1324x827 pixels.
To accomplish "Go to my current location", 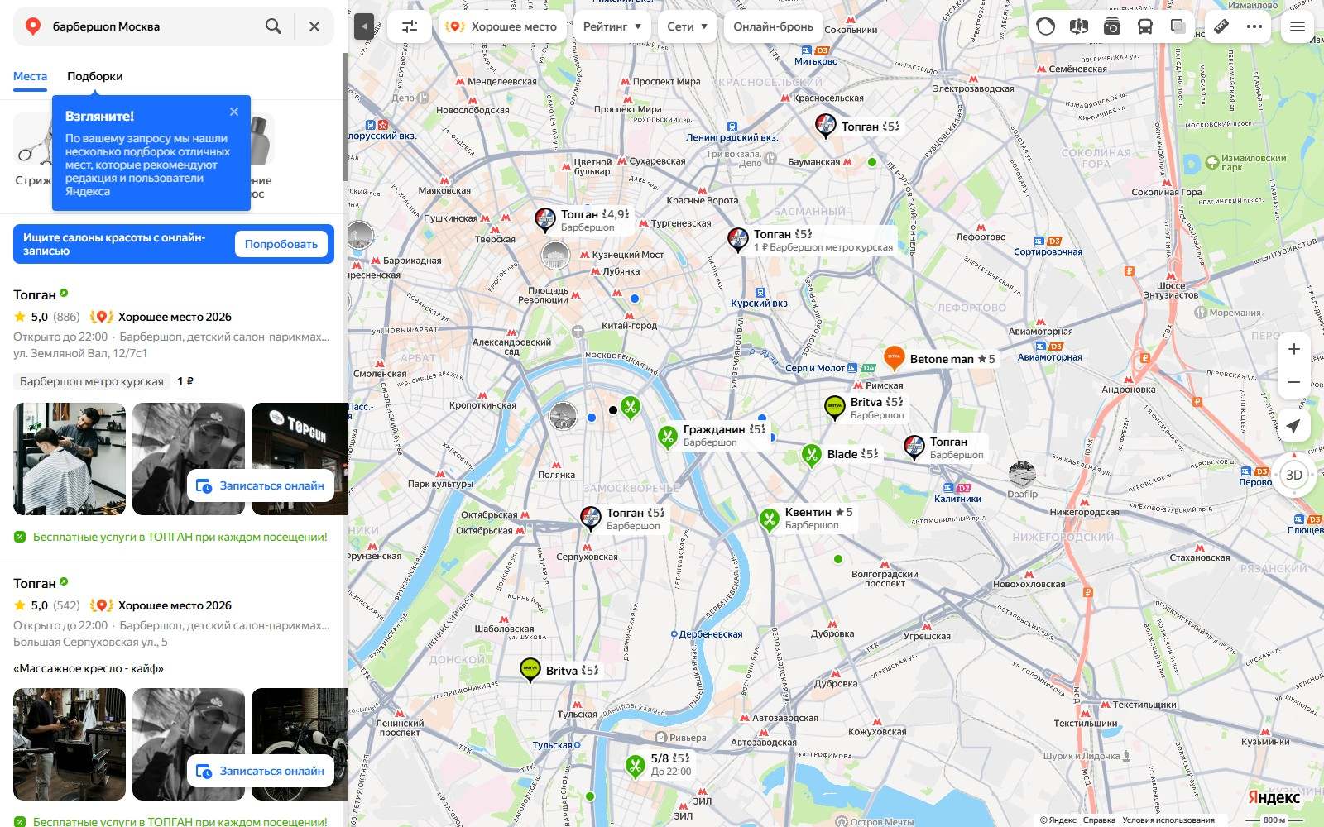I will click(x=1293, y=425).
